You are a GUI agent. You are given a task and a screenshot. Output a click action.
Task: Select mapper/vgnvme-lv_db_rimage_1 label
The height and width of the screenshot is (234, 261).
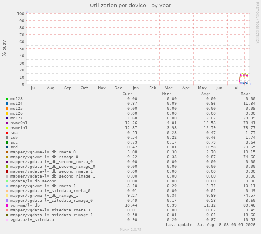coord(44,196)
